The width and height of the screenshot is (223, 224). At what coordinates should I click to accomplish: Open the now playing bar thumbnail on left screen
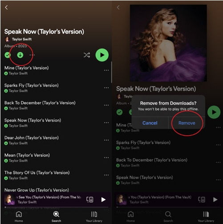coord(10,200)
